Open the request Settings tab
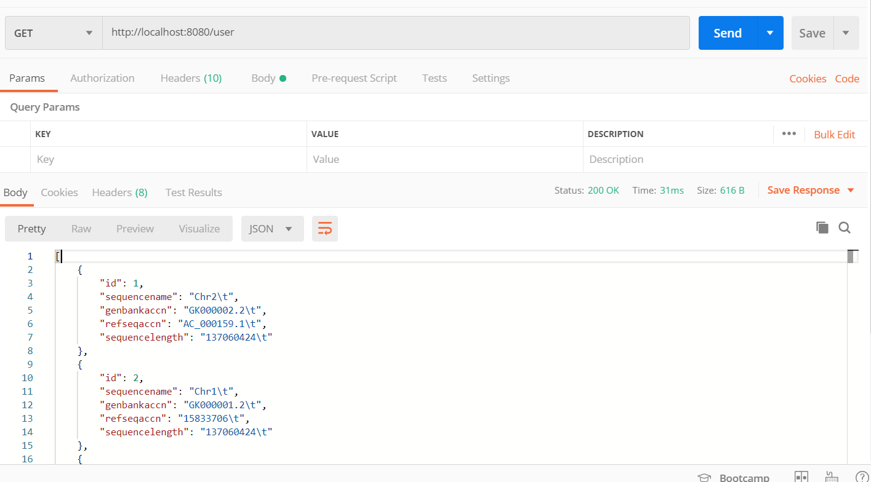This screenshot has width=871, height=482. 491,78
